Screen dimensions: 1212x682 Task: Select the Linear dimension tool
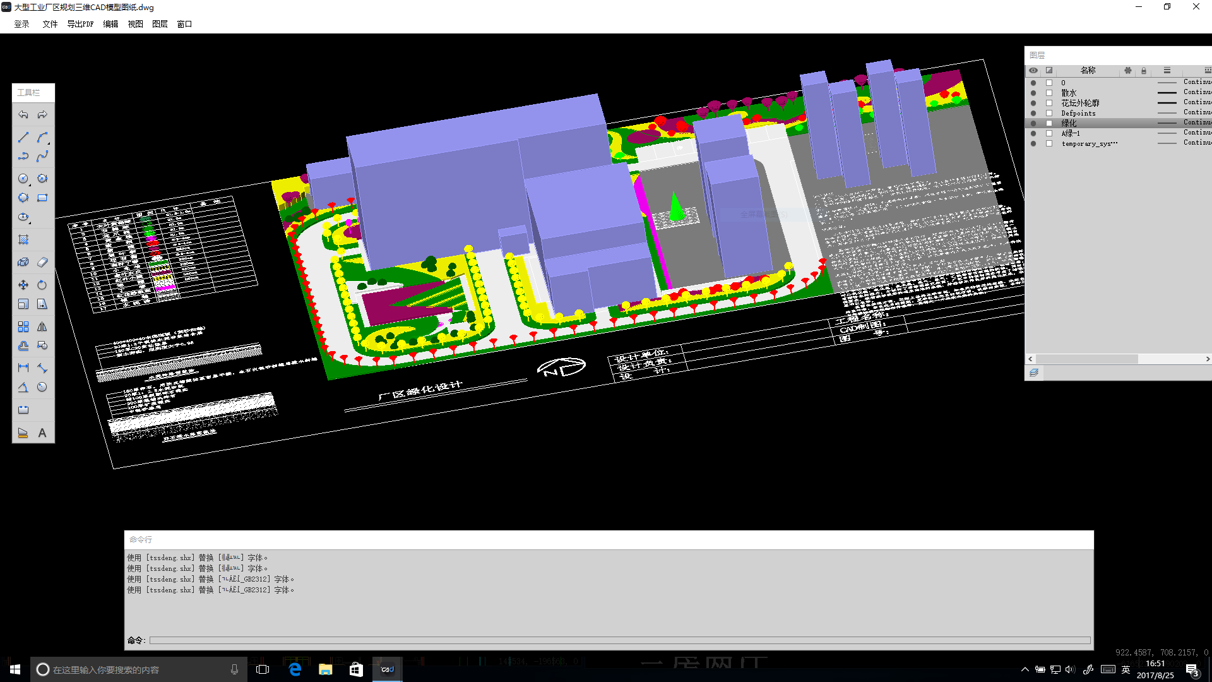pyautogui.click(x=23, y=368)
